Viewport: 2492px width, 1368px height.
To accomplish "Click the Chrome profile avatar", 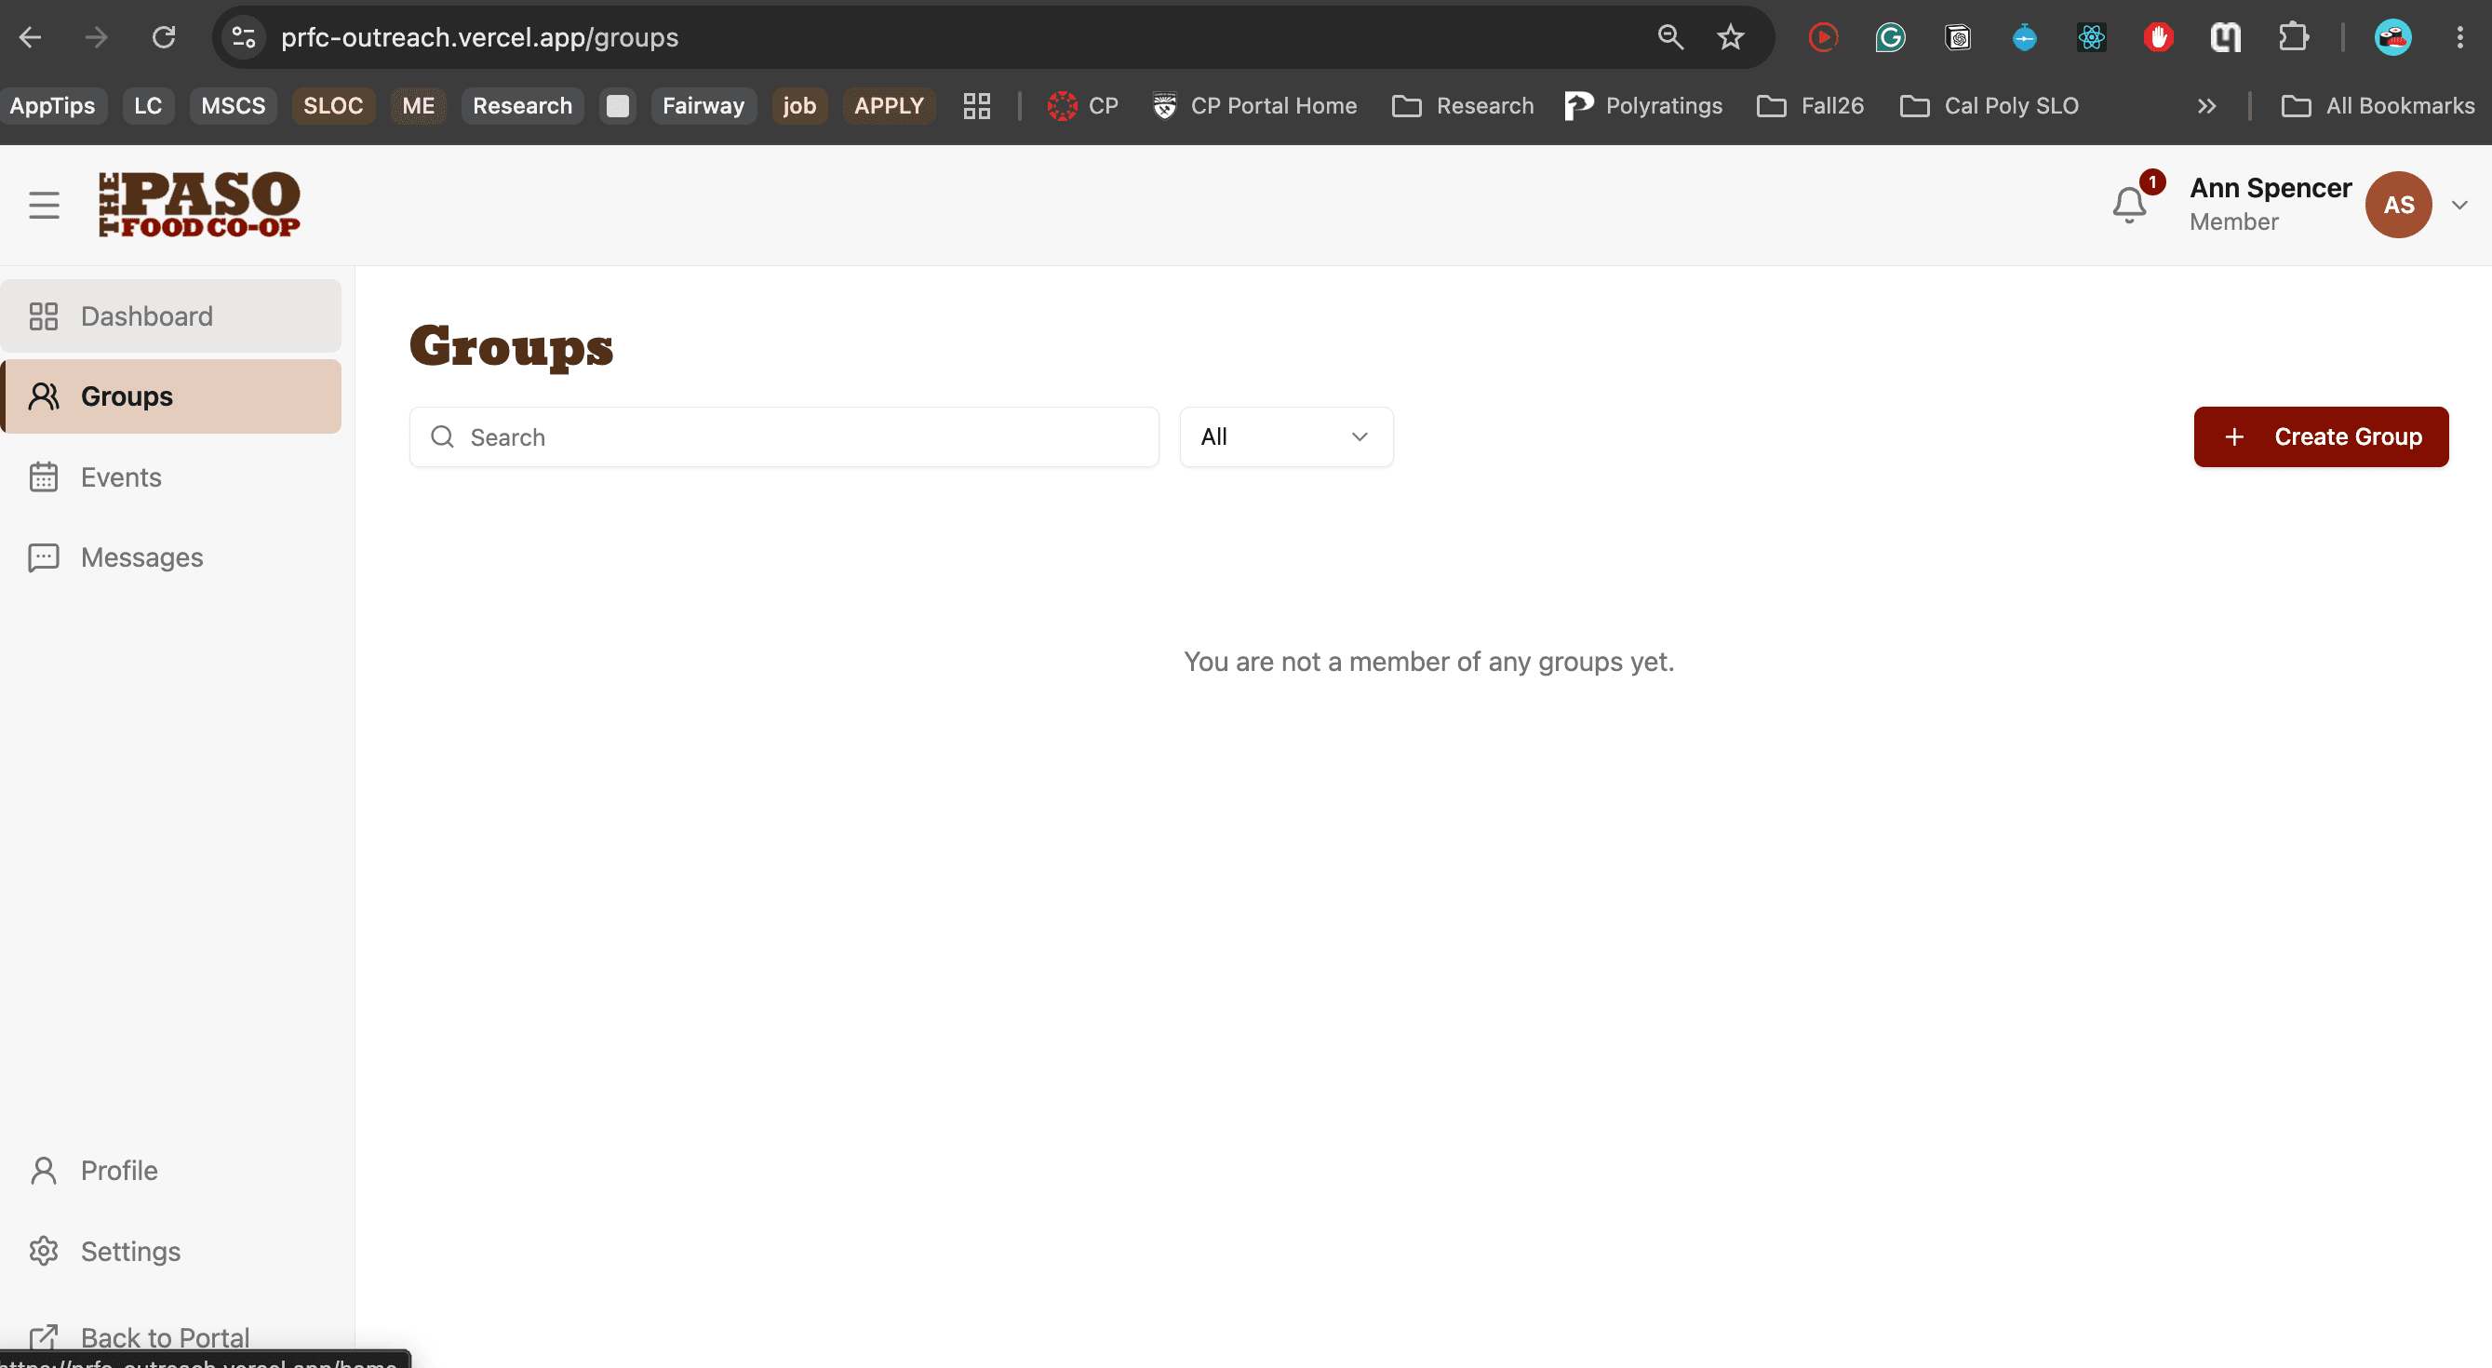I will (x=2393, y=38).
